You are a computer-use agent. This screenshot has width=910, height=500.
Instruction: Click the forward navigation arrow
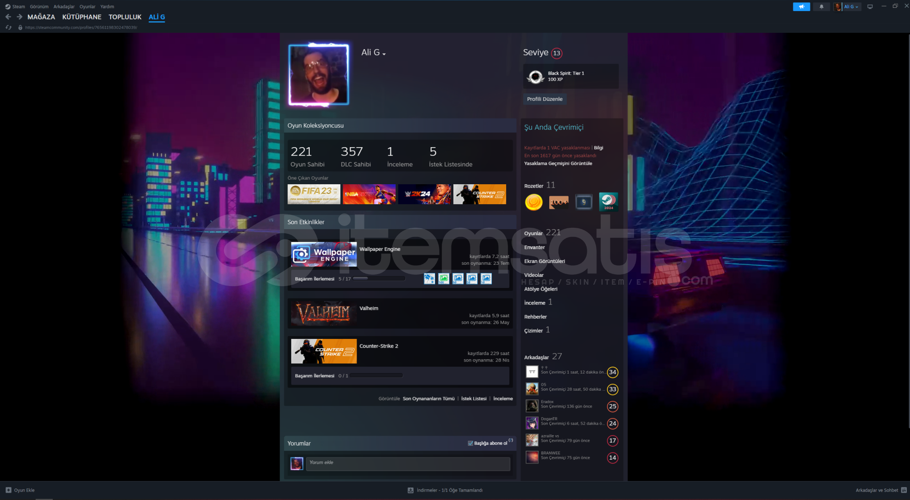pyautogui.click(x=19, y=17)
